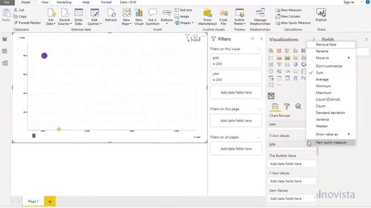The image size is (371, 208).
Task: Click the purple bubble in chart
Action: 44,55
